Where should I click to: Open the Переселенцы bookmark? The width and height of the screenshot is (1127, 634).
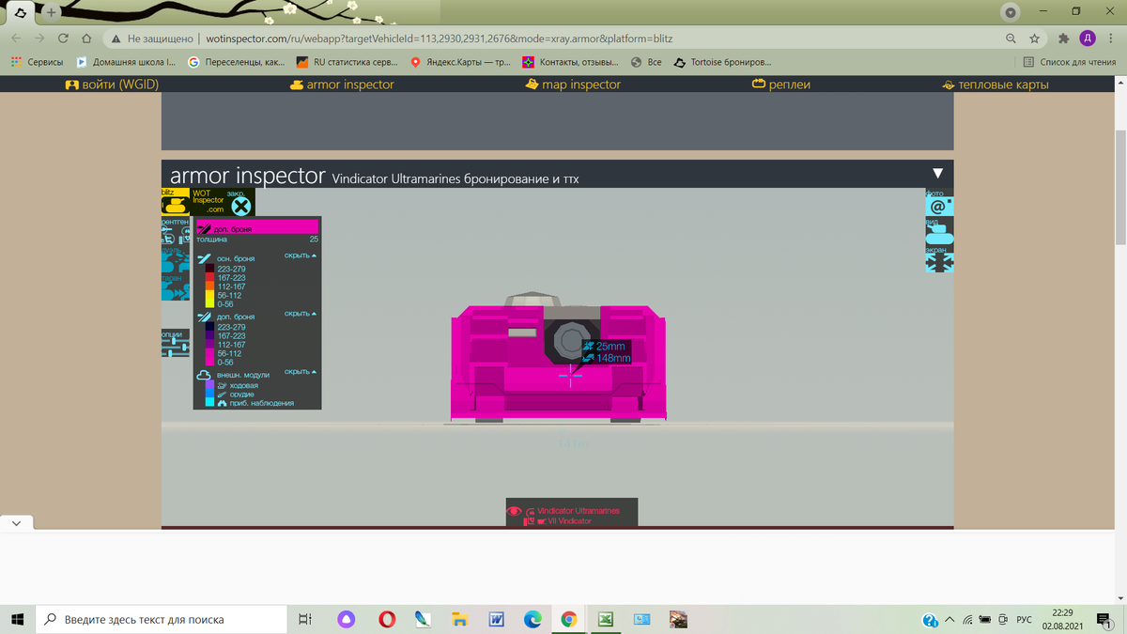coord(237,62)
